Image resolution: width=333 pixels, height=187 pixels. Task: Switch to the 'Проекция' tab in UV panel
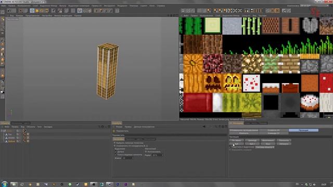(x=303, y=130)
